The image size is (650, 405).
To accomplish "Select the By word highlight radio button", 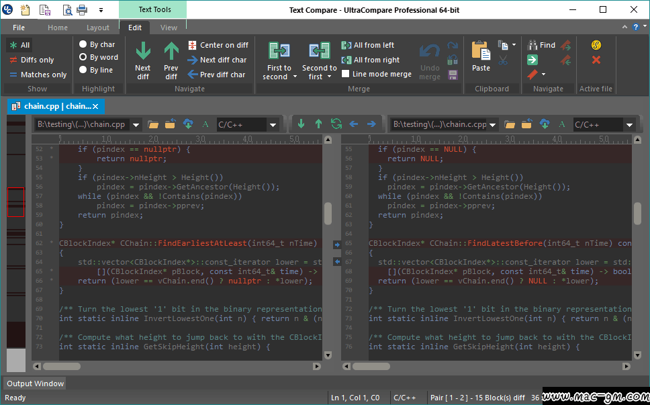I will pos(83,57).
